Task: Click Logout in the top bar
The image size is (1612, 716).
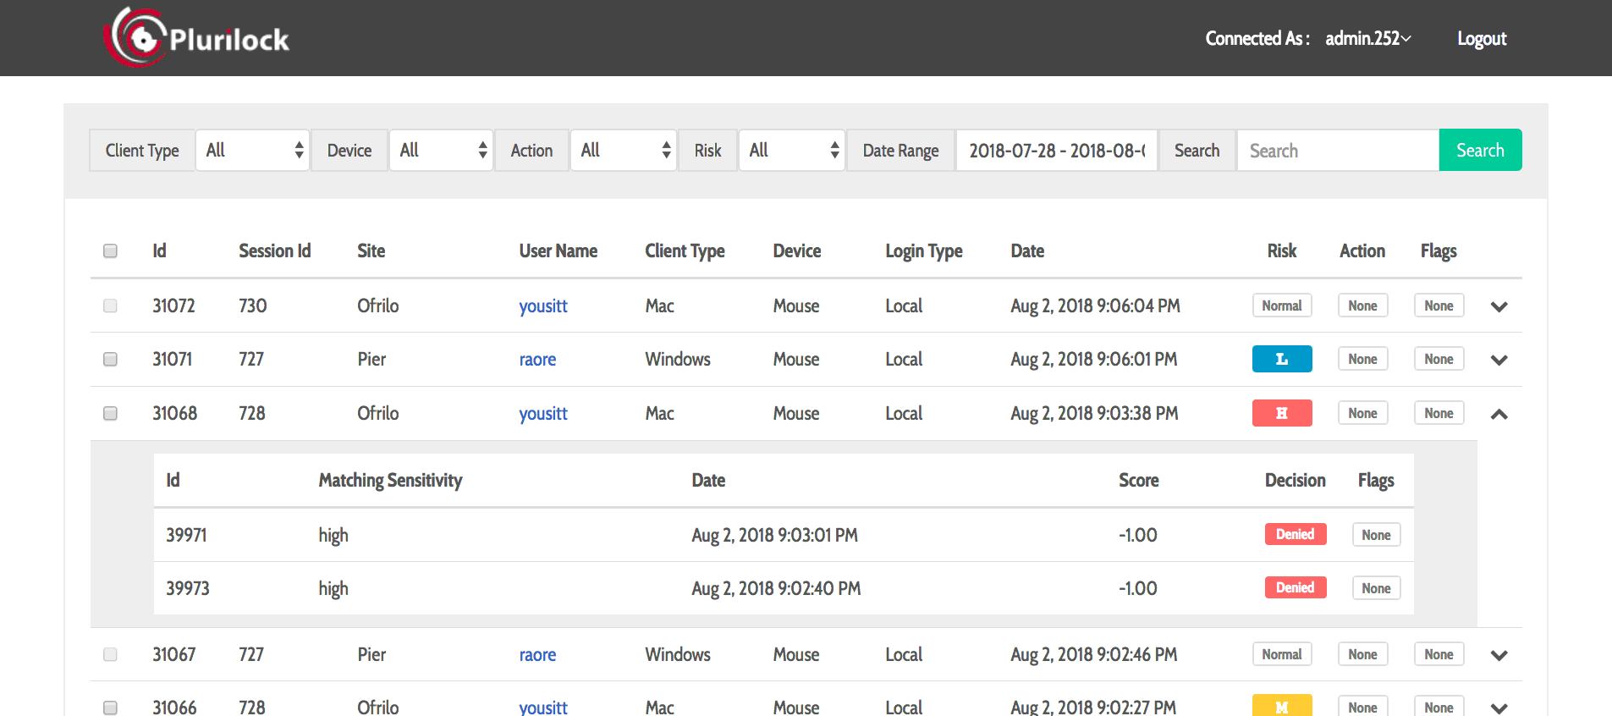Action: pyautogui.click(x=1481, y=39)
